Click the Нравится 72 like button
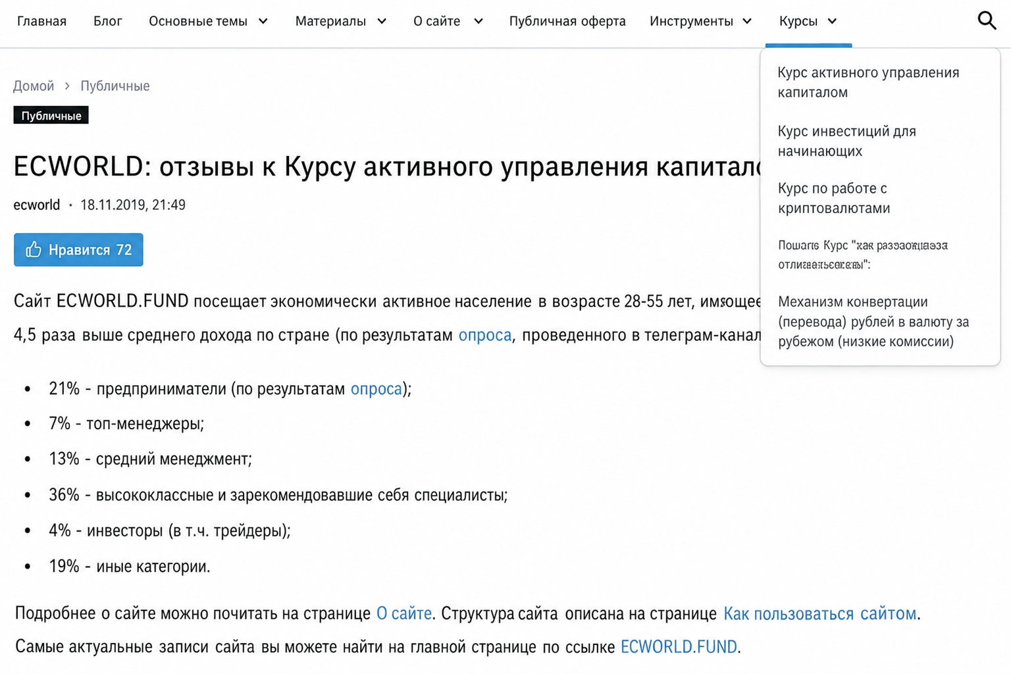 (78, 249)
